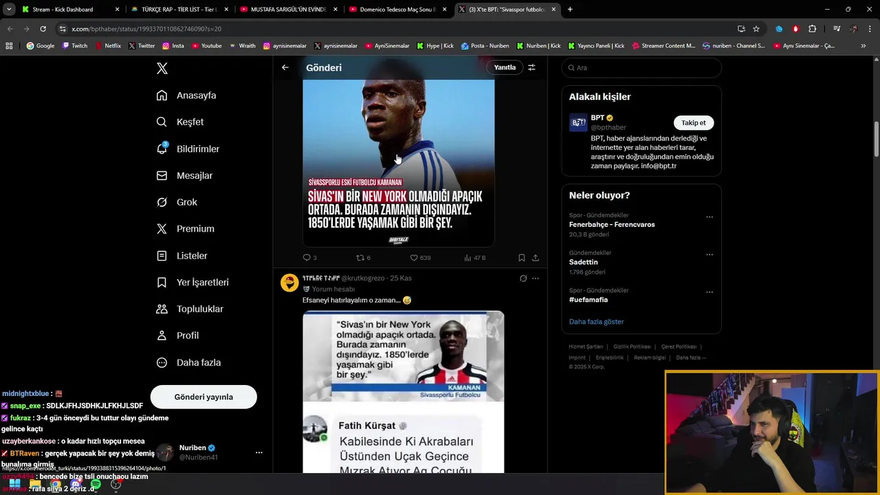Open more options for #uefamafia trend
880x495 pixels.
point(709,292)
